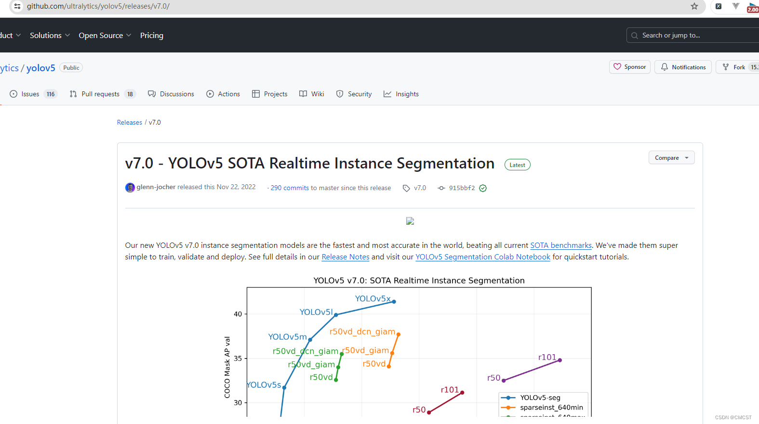This screenshot has width=759, height=424.
Task: Click the Public visibility badge
Action: [71, 68]
